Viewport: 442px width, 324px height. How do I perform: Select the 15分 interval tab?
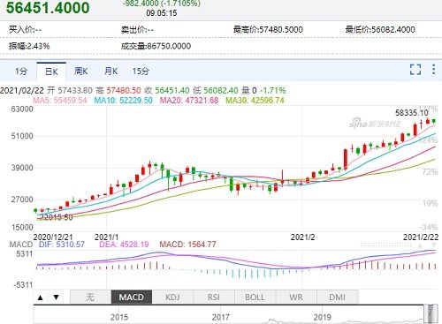coord(141,72)
